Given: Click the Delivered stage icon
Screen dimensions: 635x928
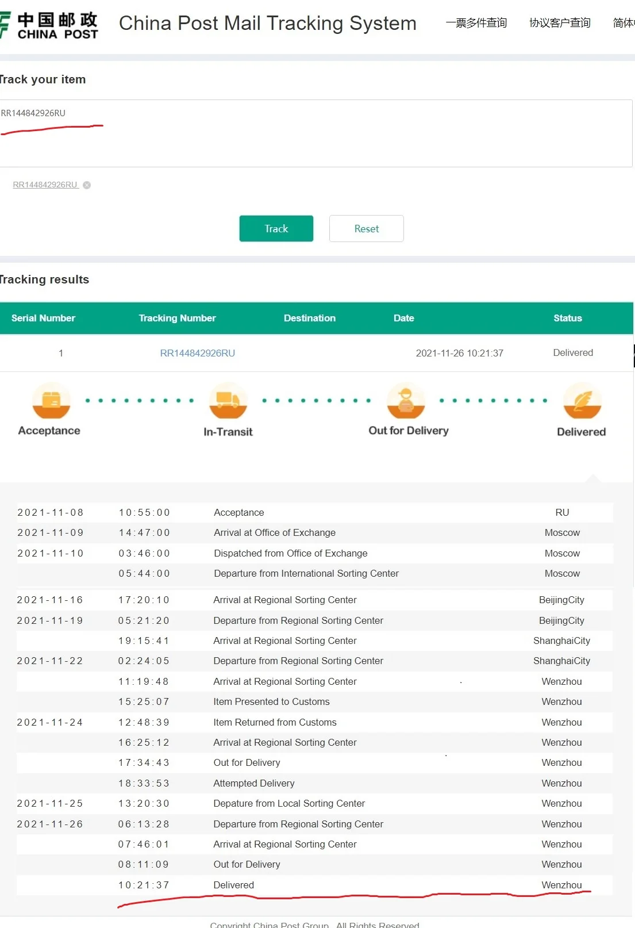Looking at the screenshot, I should tap(582, 401).
